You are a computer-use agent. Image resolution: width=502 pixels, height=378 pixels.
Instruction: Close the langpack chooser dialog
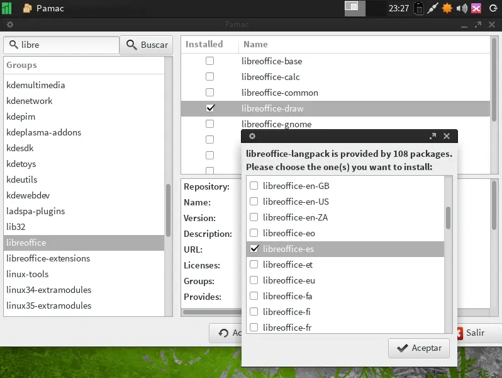point(447,136)
